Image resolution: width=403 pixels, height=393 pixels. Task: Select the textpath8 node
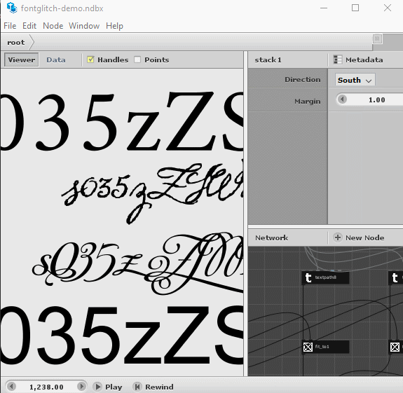(x=325, y=277)
